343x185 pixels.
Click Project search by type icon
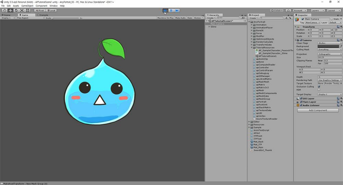pyautogui.click(x=286, y=18)
